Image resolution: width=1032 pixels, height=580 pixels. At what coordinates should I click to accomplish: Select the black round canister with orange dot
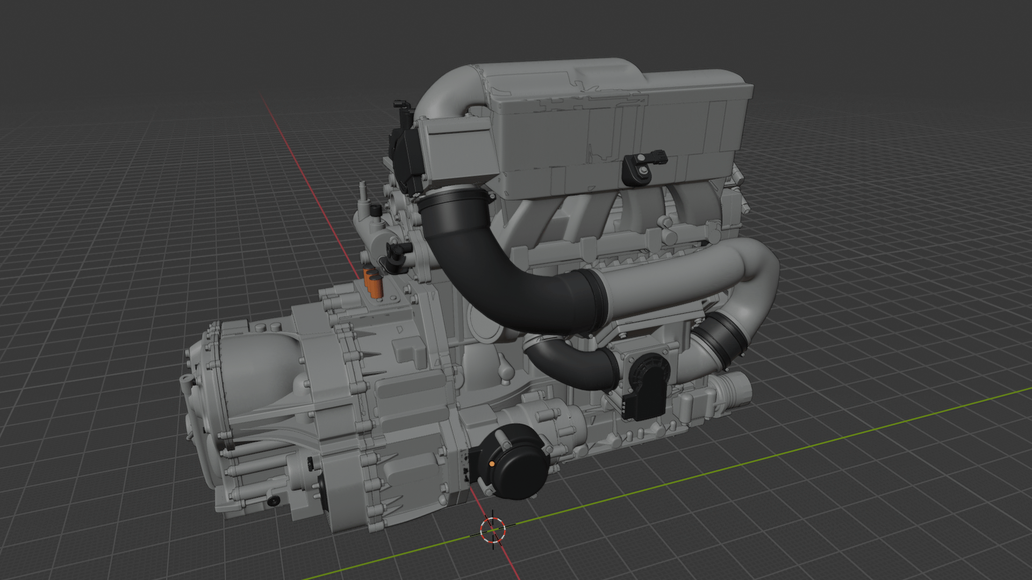point(513,463)
